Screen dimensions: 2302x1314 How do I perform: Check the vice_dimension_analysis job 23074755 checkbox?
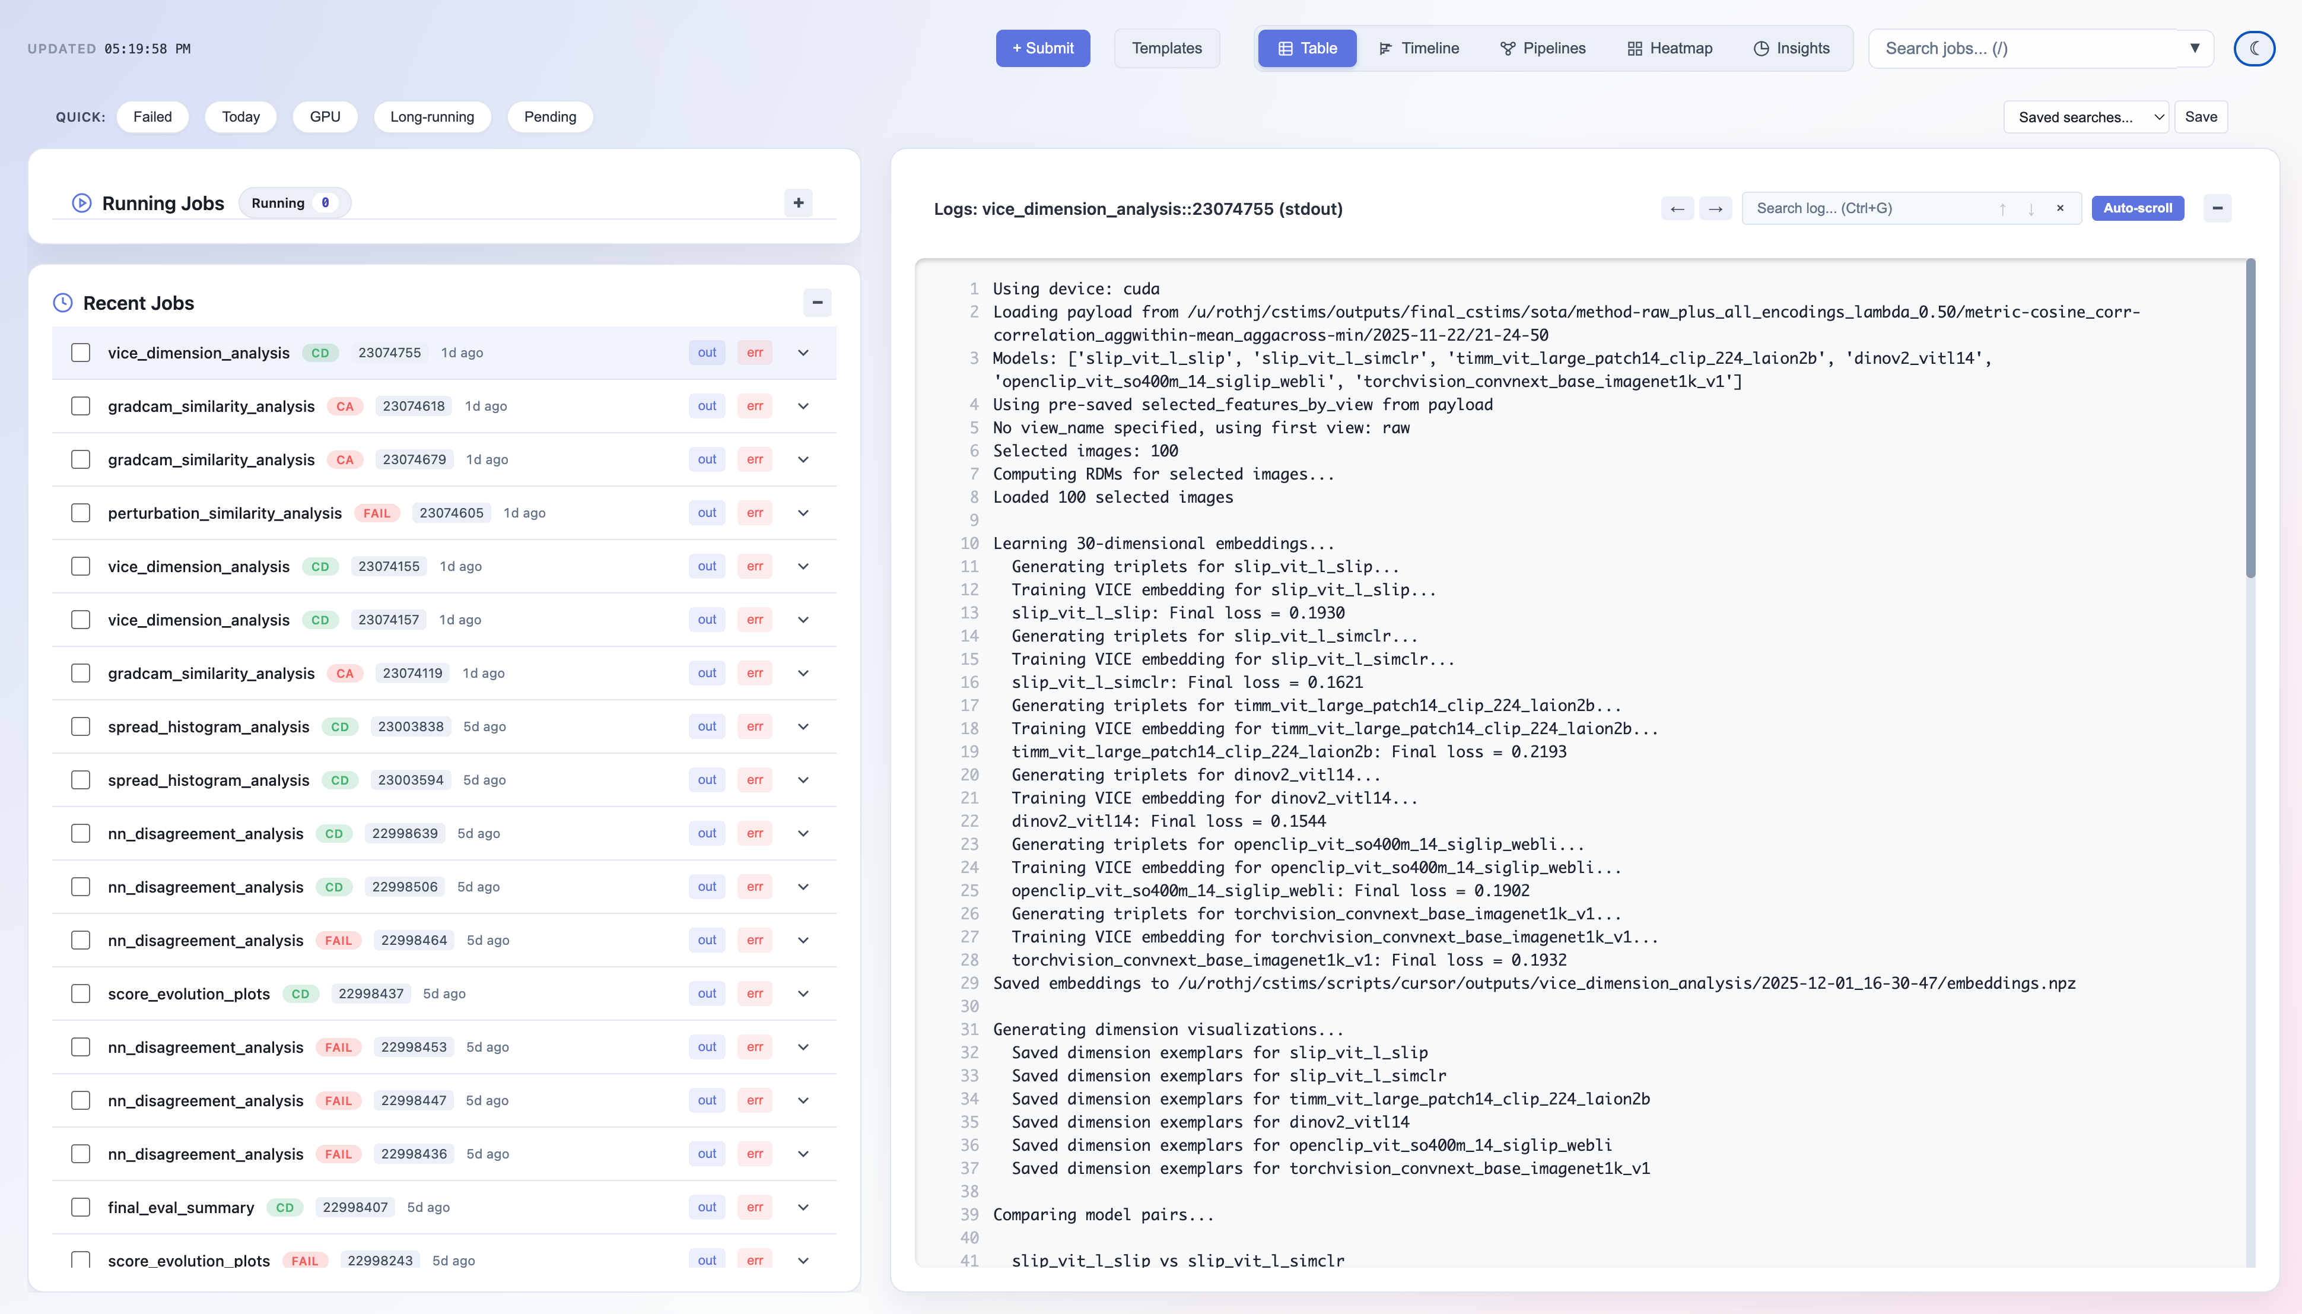pyautogui.click(x=80, y=352)
